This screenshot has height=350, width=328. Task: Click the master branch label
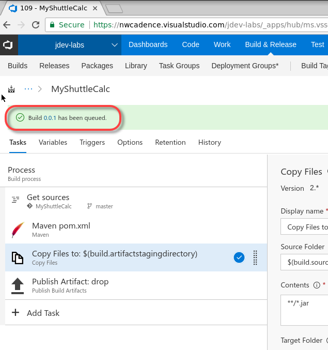coord(104,206)
